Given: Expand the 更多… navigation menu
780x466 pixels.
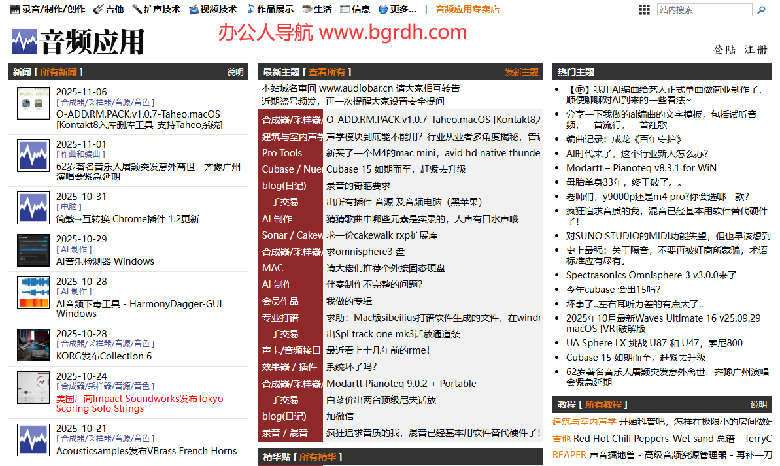Looking at the screenshot, I should click(x=403, y=9).
